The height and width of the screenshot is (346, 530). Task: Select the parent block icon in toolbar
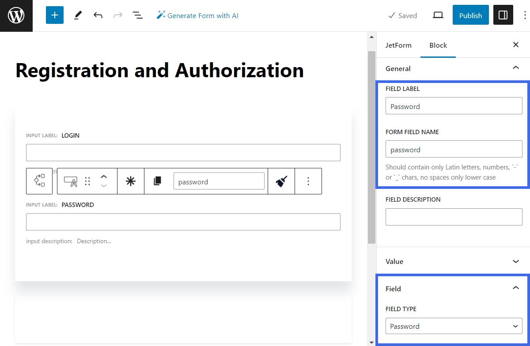[x=39, y=181]
